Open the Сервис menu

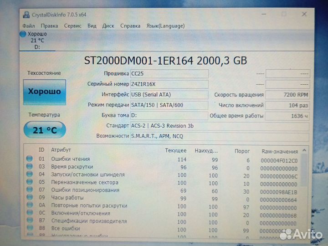click(x=72, y=26)
